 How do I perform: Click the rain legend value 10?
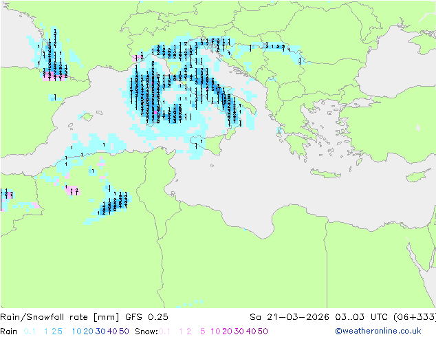(77, 331)
